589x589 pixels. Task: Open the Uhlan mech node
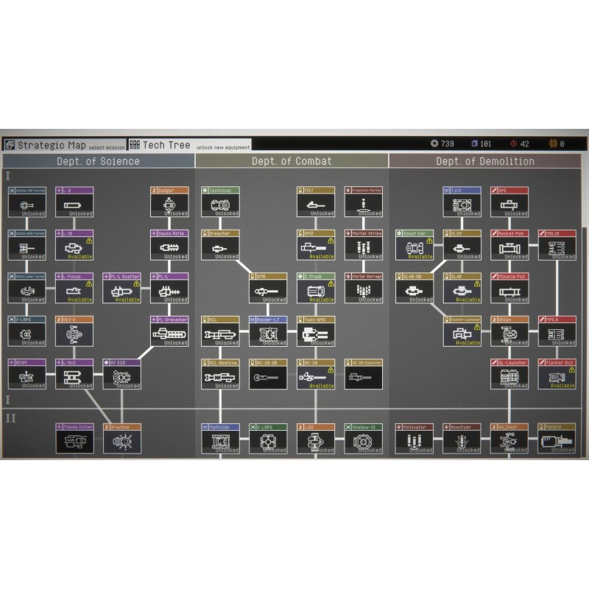point(509,332)
